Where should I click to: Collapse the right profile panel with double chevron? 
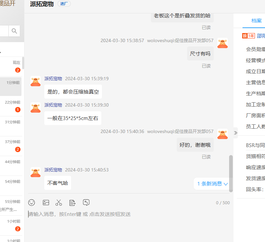coord(235,133)
